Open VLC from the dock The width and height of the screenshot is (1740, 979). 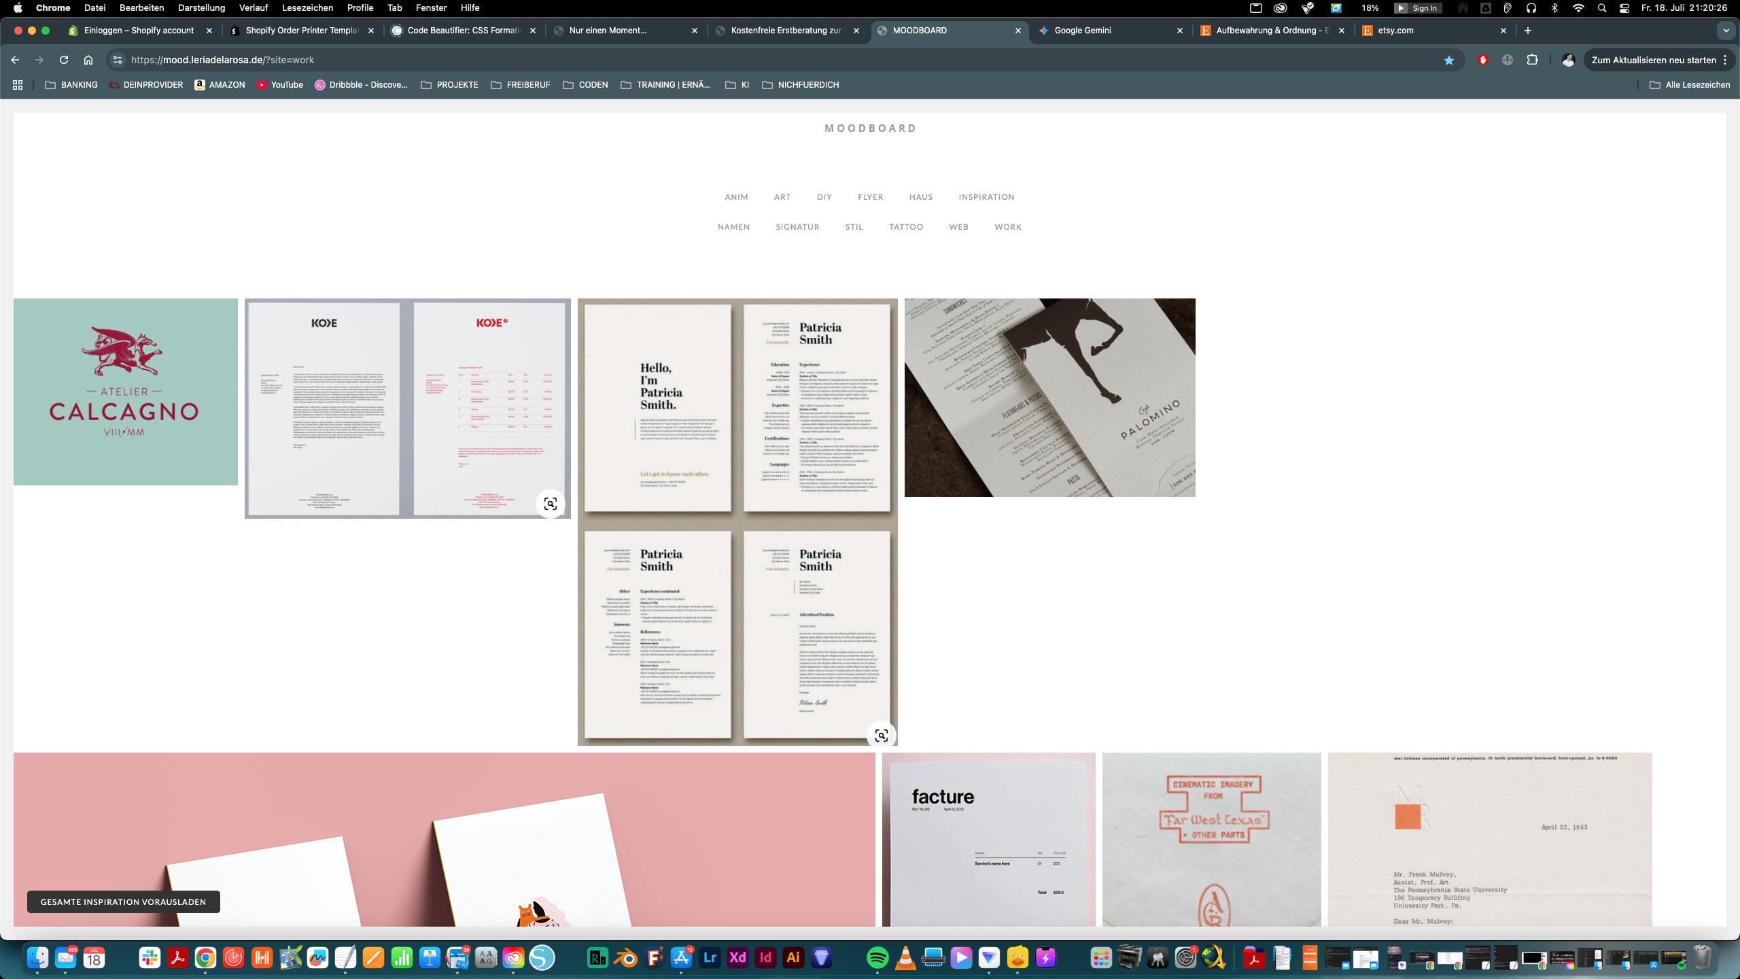click(x=905, y=958)
